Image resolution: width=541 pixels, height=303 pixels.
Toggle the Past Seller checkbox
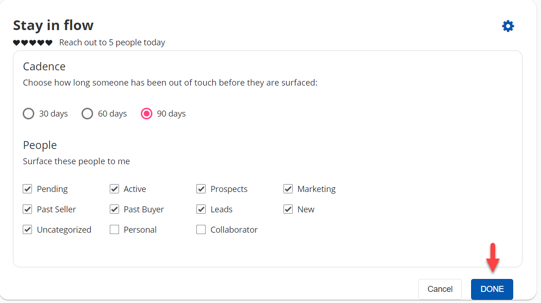pos(28,210)
